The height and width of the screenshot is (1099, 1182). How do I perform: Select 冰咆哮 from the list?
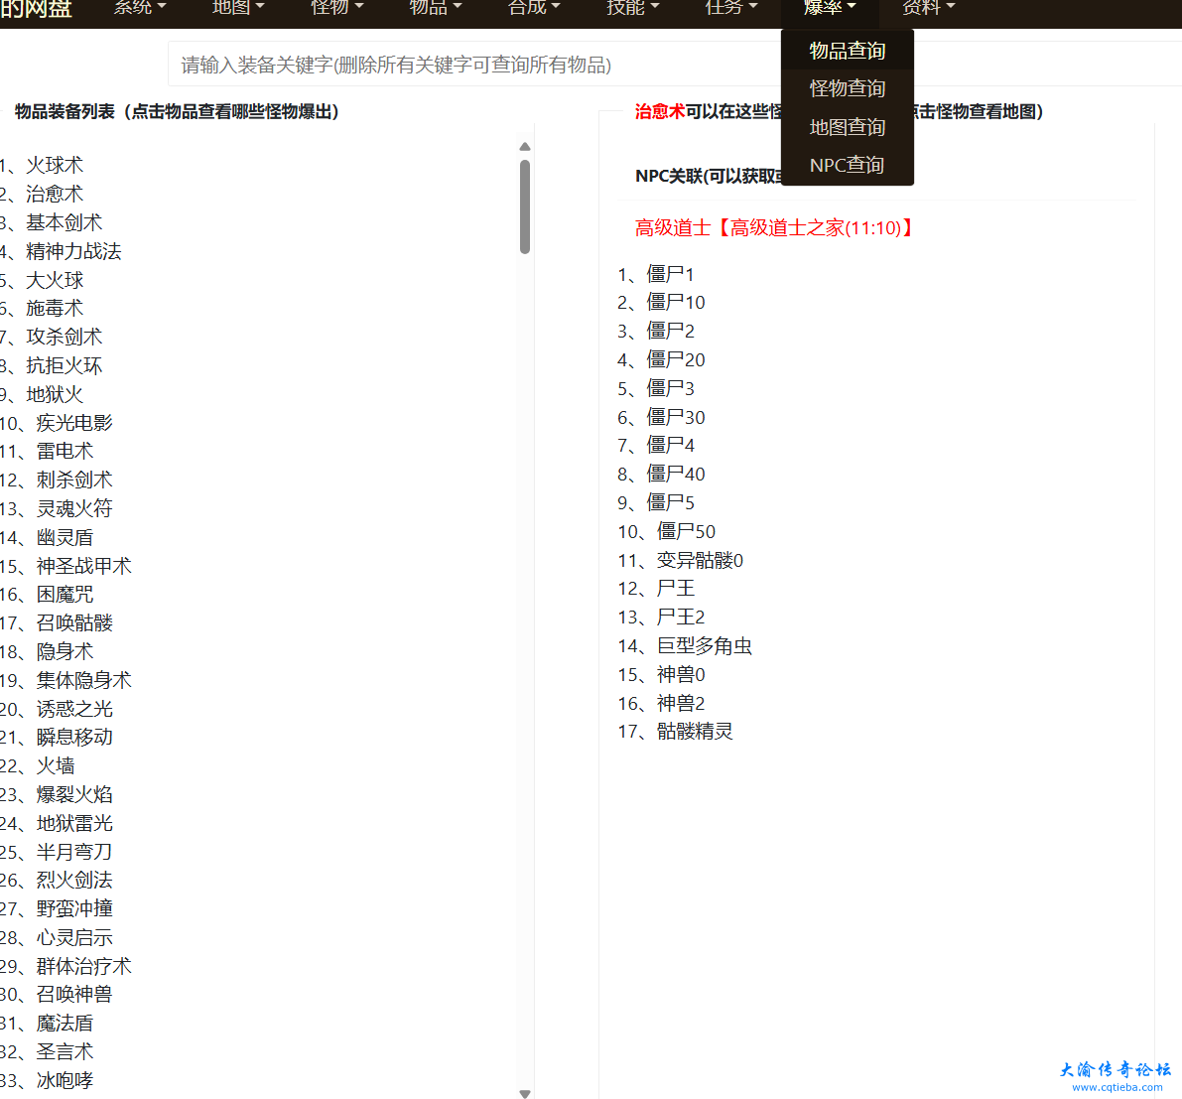click(x=65, y=1080)
